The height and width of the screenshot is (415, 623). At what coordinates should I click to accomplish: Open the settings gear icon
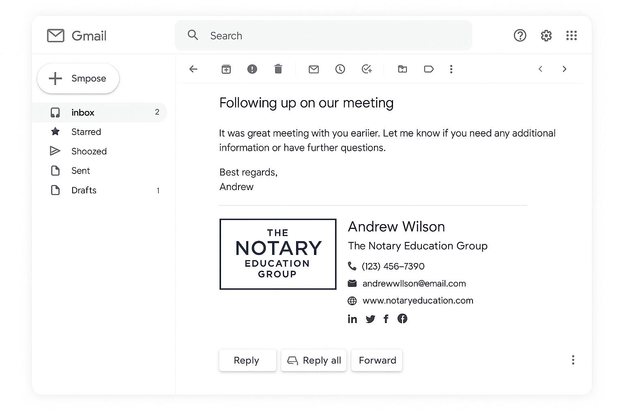pyautogui.click(x=546, y=36)
